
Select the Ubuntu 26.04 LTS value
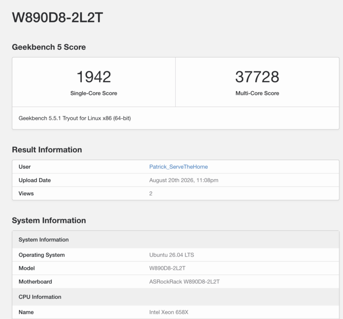(x=171, y=255)
